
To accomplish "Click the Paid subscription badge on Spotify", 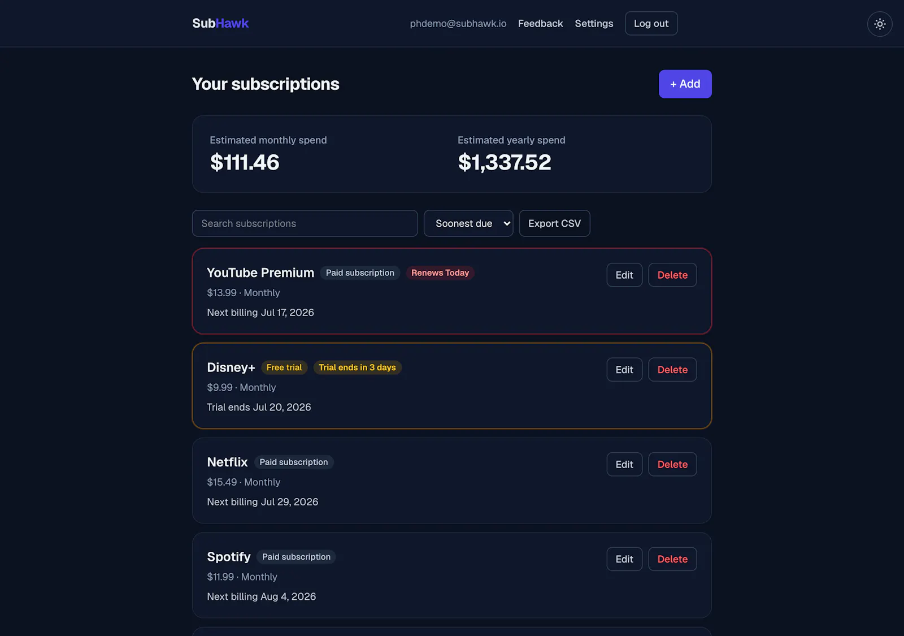I will point(296,557).
